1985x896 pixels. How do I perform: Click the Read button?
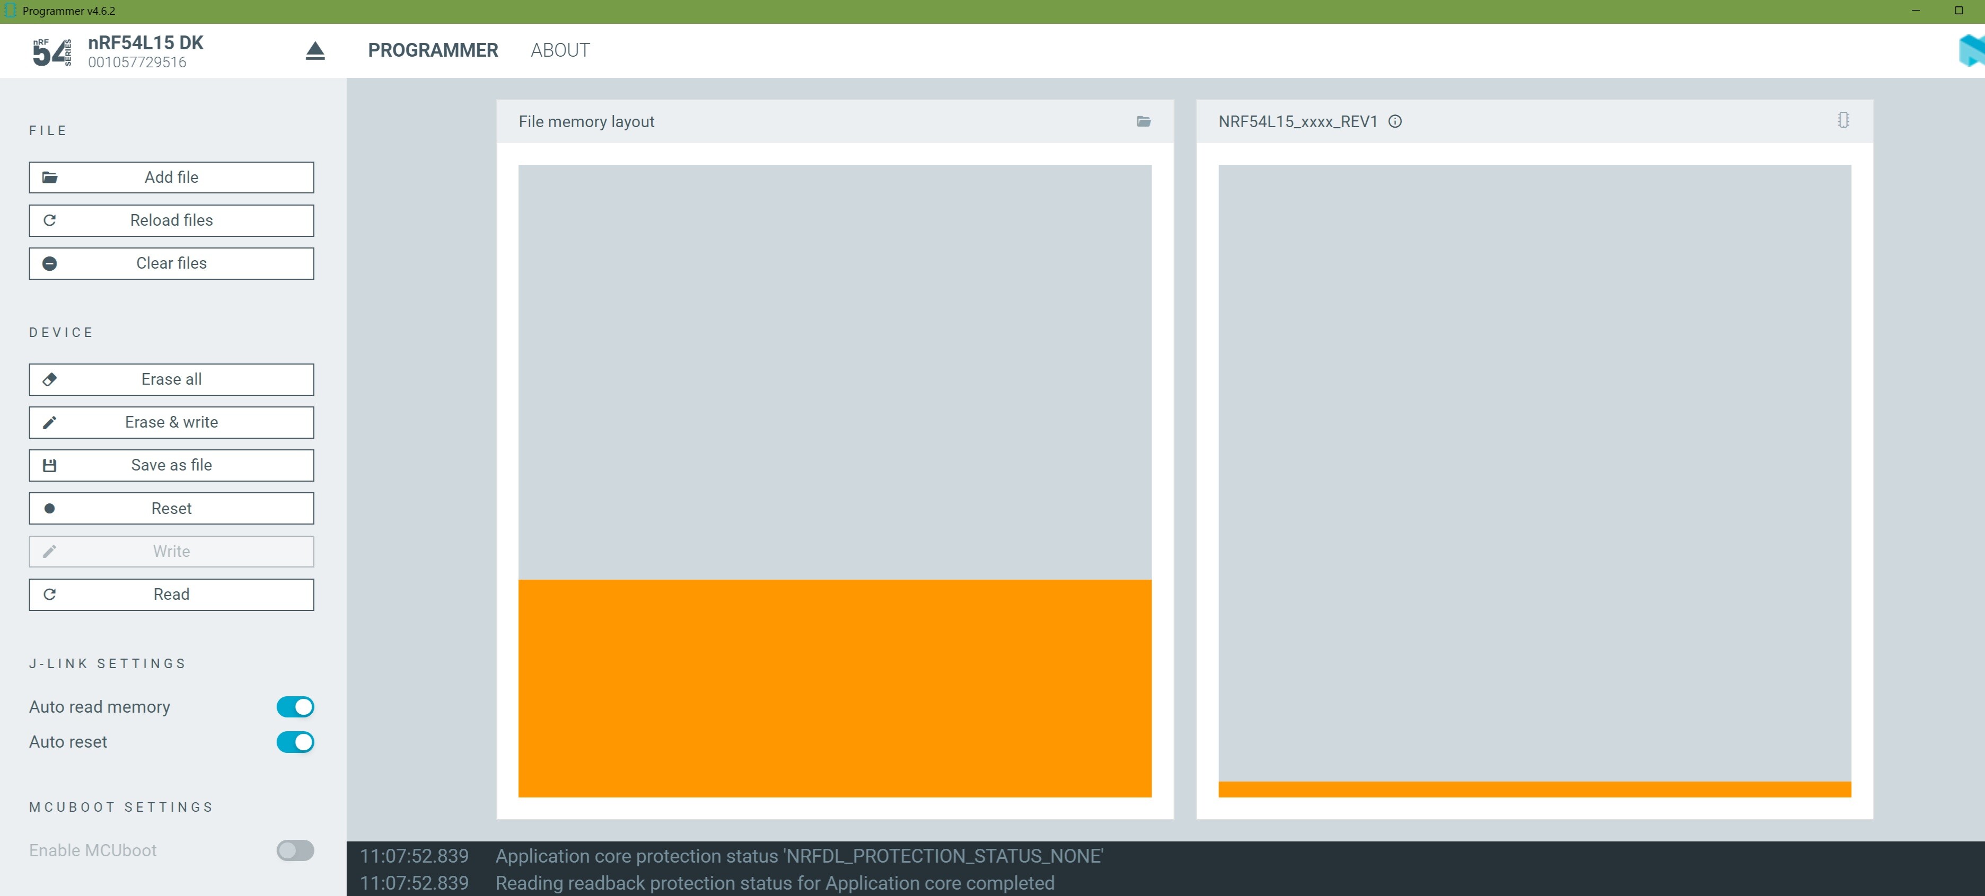pos(171,594)
